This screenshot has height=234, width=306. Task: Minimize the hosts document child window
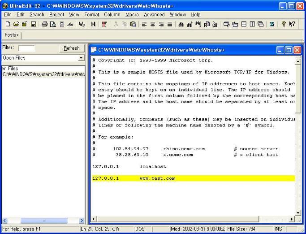point(280,50)
